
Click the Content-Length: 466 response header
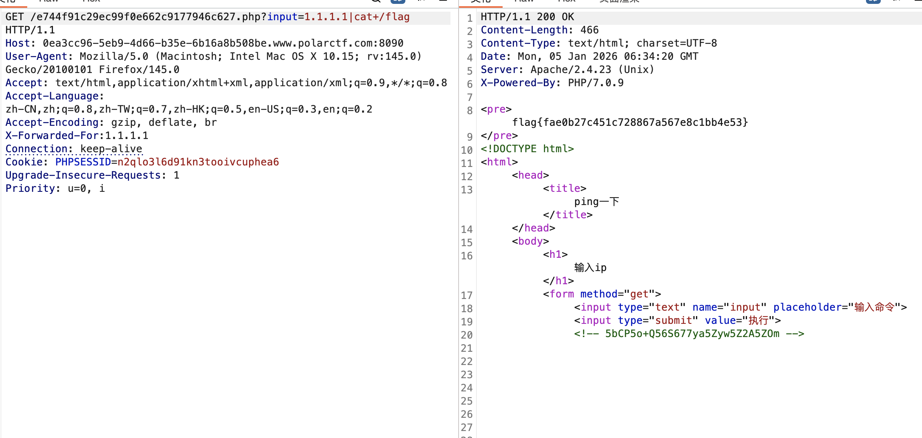coord(539,30)
